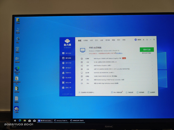Expand the 主板 TUF GAMING row chevron

[152, 69]
